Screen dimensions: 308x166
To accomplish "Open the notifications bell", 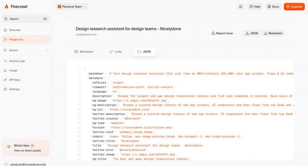I will point(241,7).
